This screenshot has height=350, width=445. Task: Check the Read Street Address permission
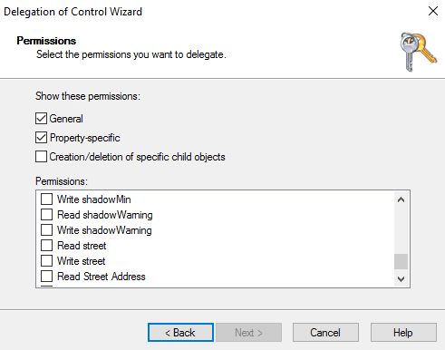46,277
